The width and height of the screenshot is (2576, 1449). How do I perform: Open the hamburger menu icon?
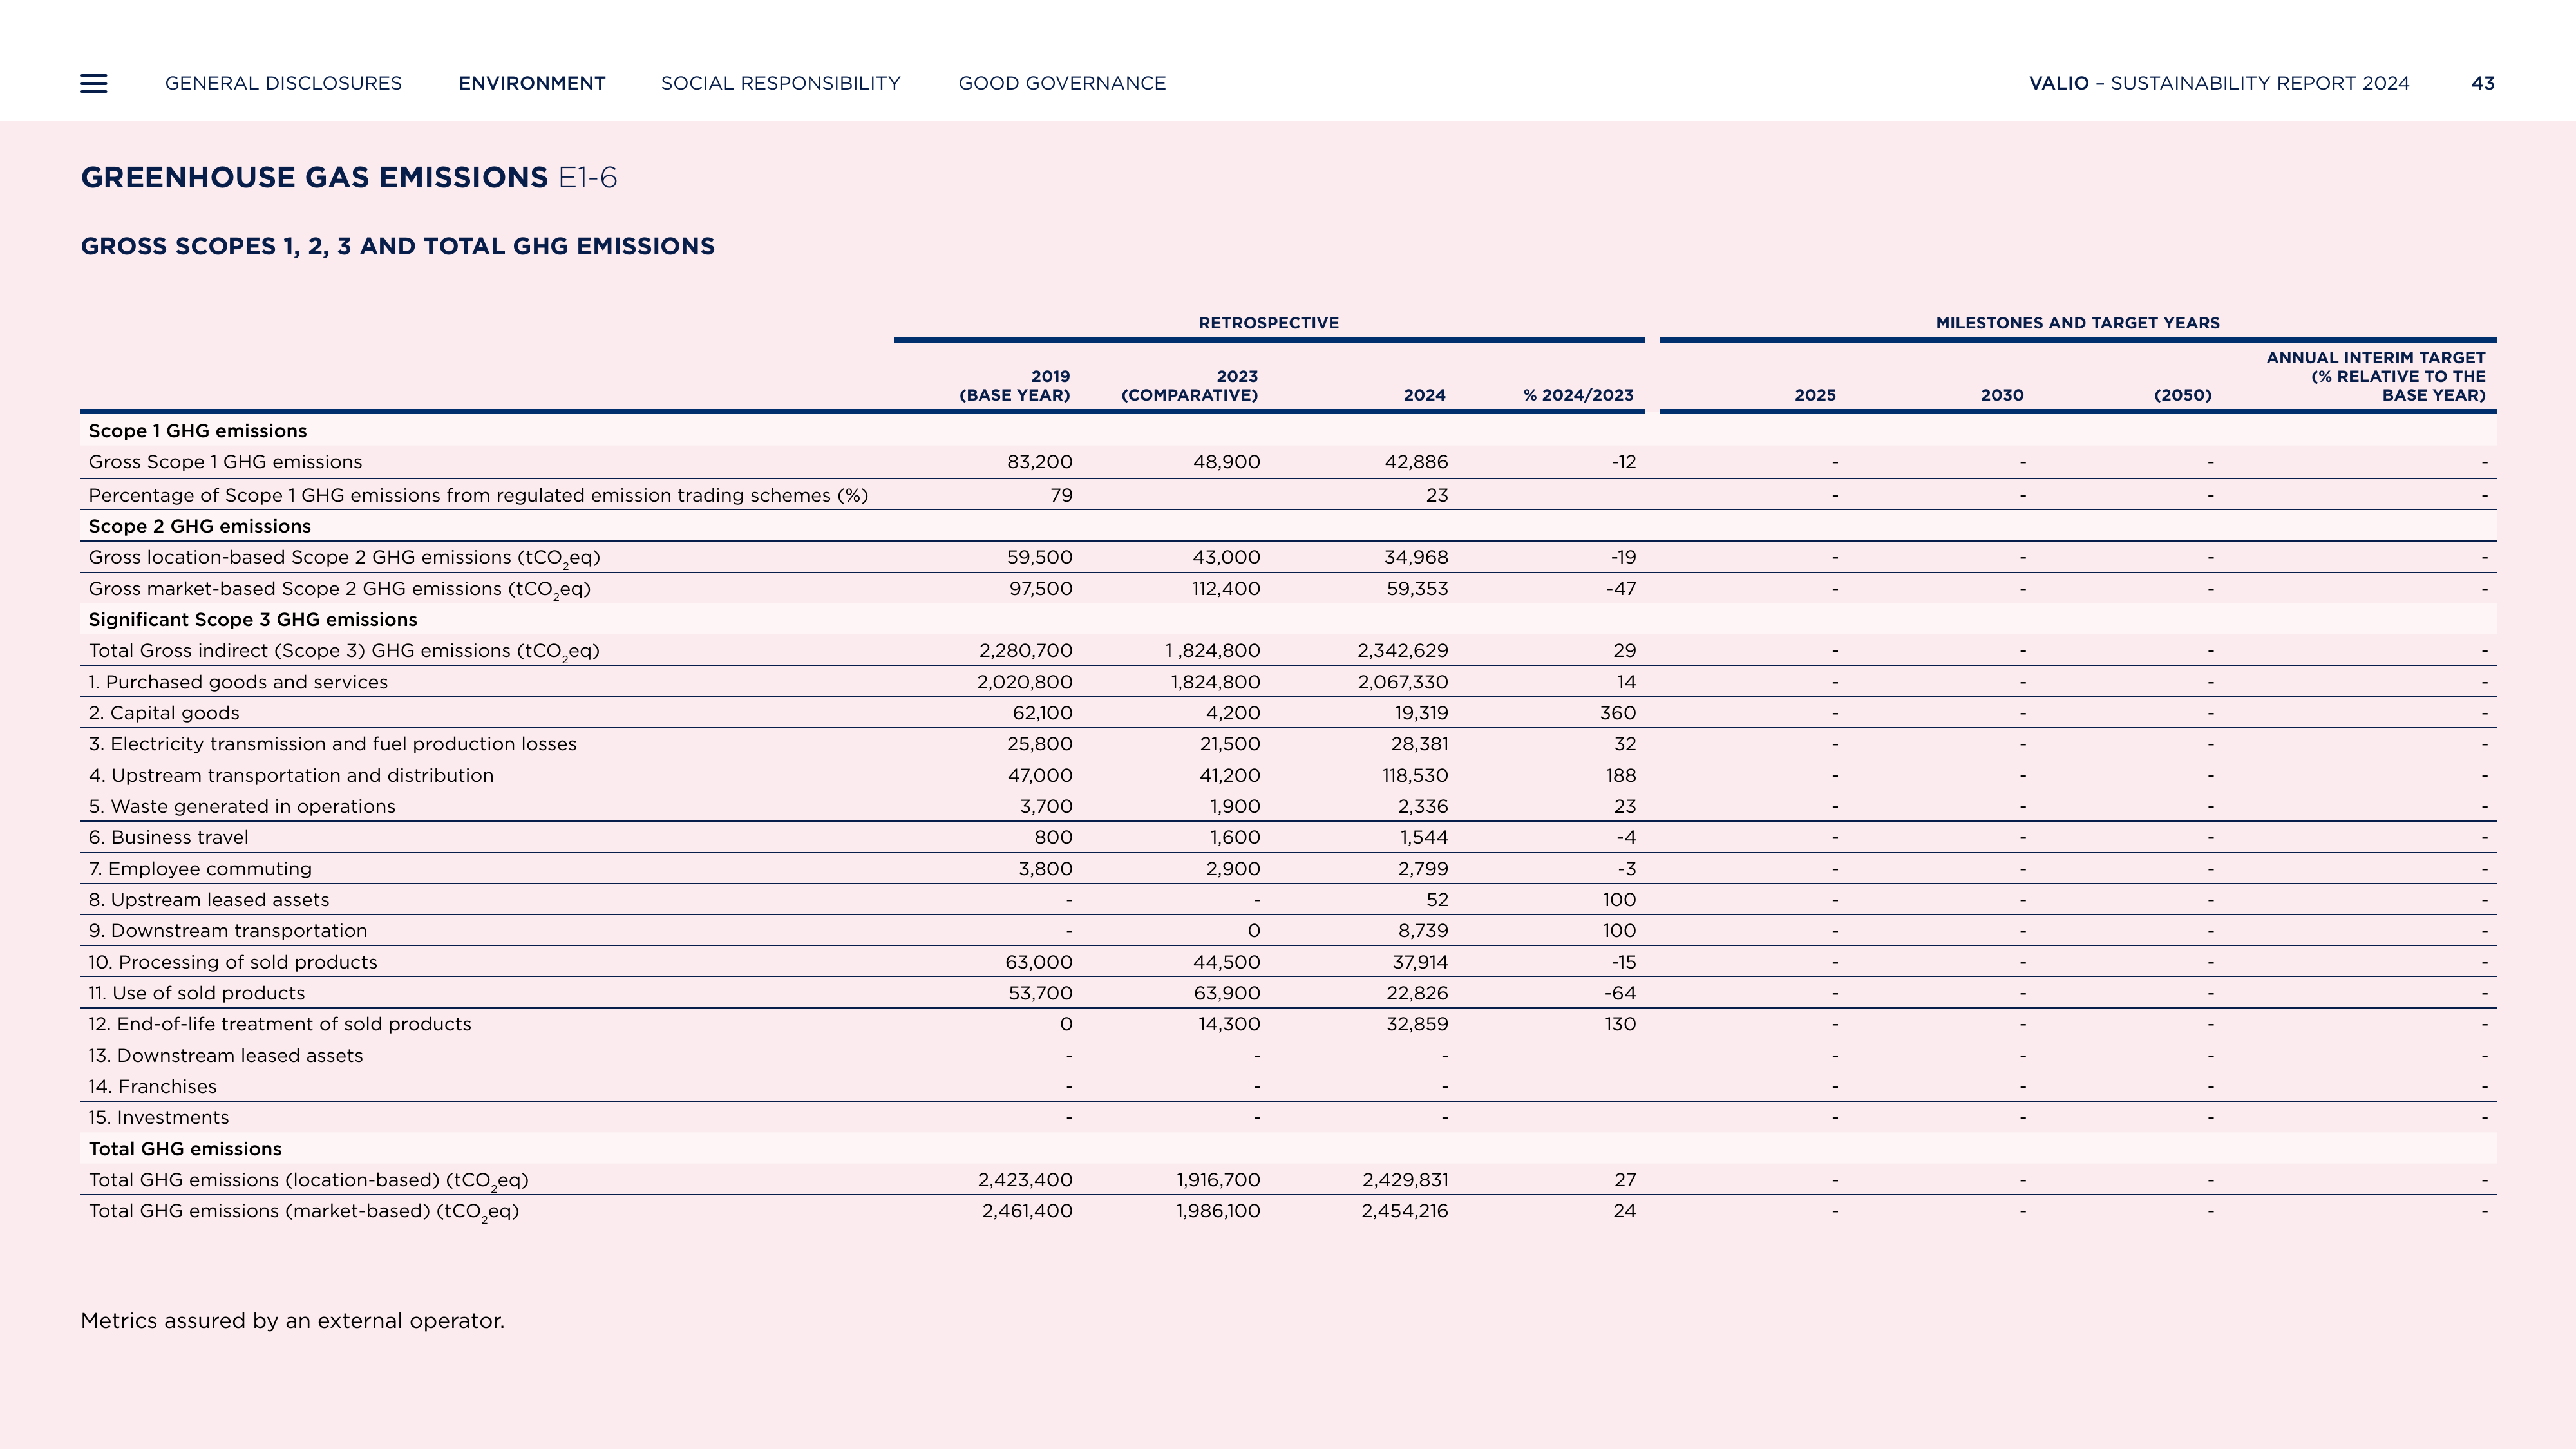[x=94, y=83]
